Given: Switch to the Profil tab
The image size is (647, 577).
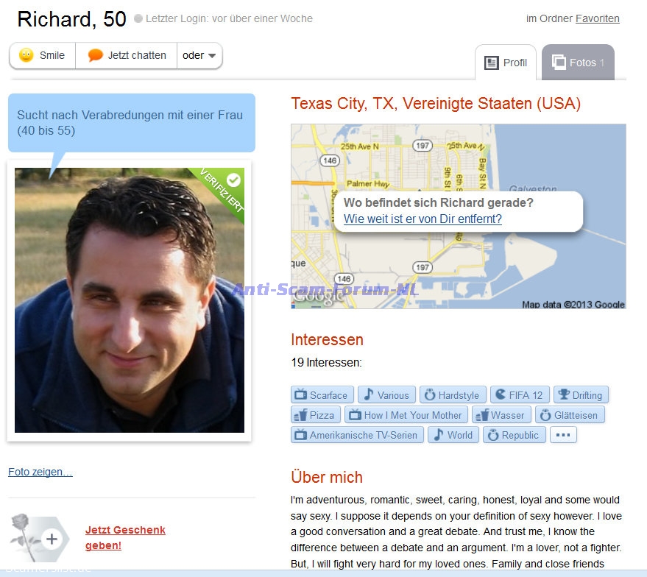Looking at the screenshot, I should [x=506, y=63].
